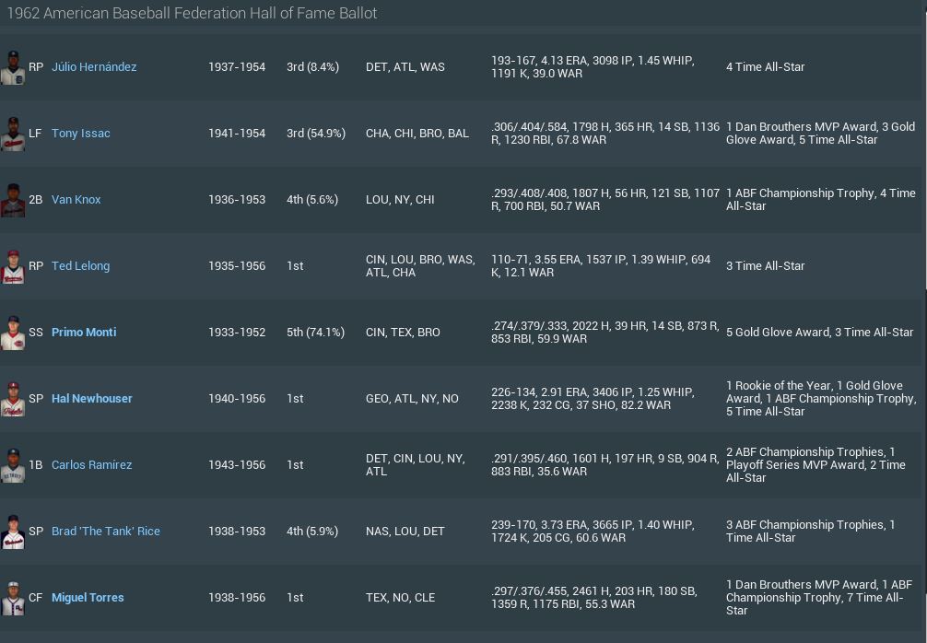Click Júlio Hernández player portrait icon
The width and height of the screenshot is (927, 643).
click(x=12, y=67)
